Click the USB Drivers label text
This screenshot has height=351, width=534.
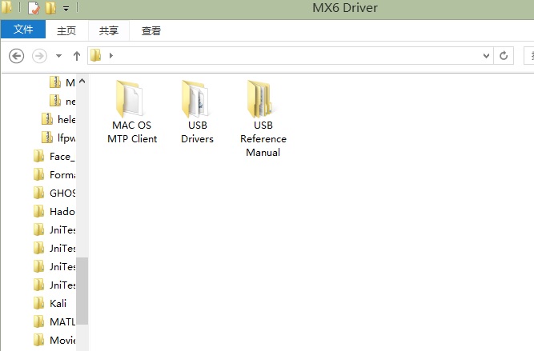point(197,132)
